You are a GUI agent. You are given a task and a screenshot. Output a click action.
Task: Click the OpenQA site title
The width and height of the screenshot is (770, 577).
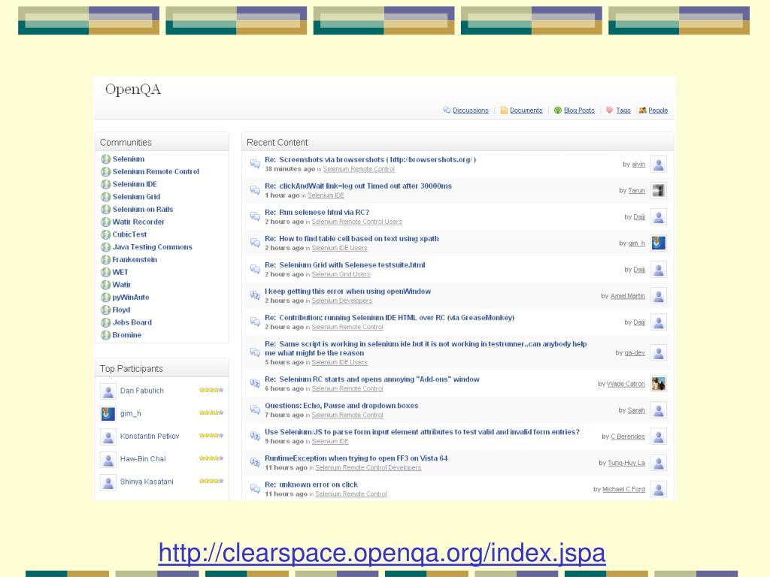pos(132,89)
